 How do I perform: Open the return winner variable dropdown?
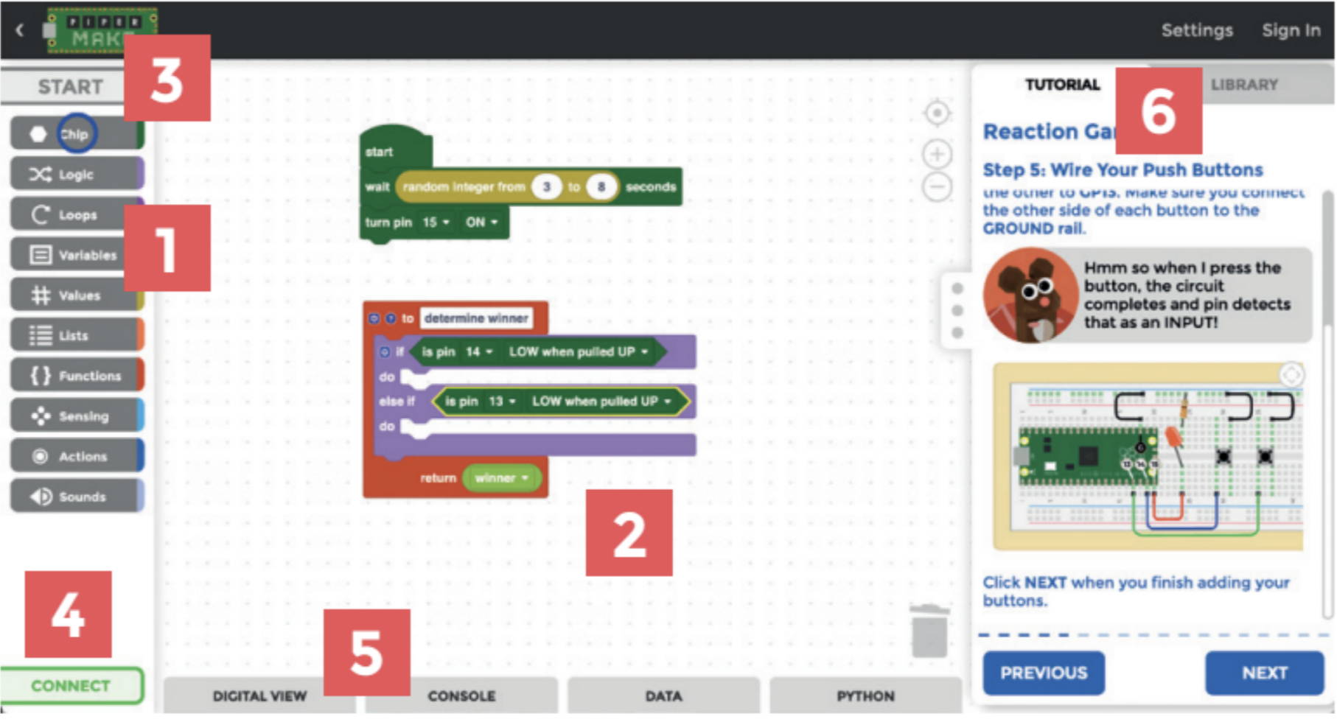501,478
